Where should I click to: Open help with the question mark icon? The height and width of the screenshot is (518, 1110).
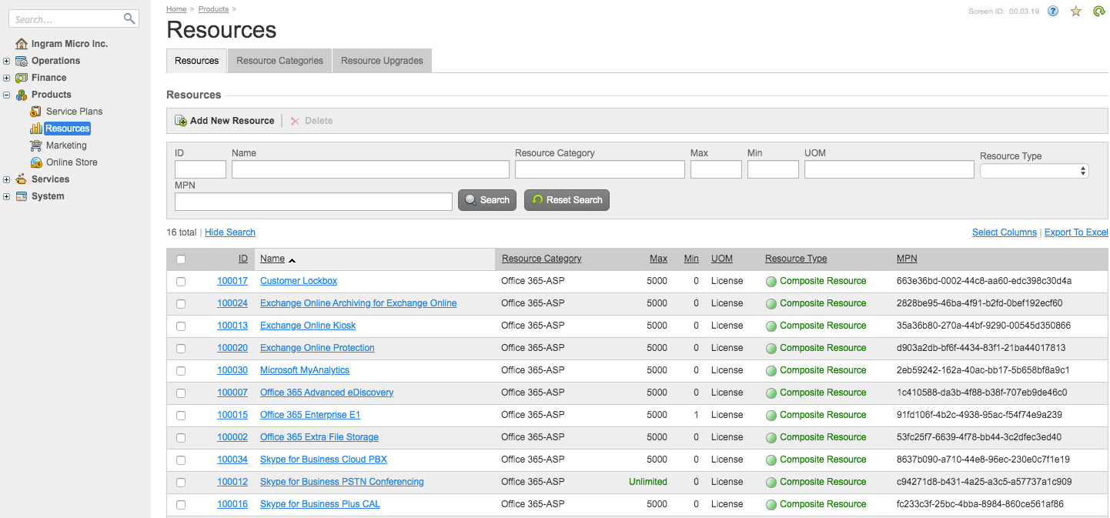pyautogui.click(x=1053, y=12)
